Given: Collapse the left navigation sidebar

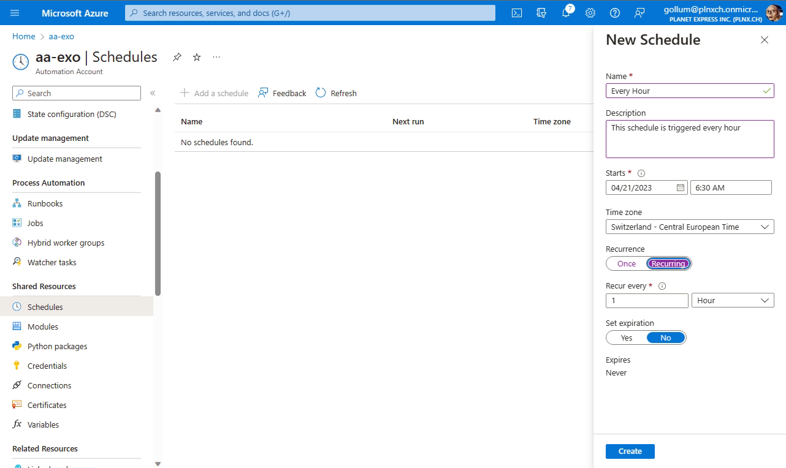Looking at the screenshot, I should coord(153,93).
